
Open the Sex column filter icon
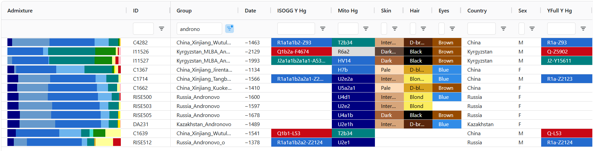[x=532, y=29]
